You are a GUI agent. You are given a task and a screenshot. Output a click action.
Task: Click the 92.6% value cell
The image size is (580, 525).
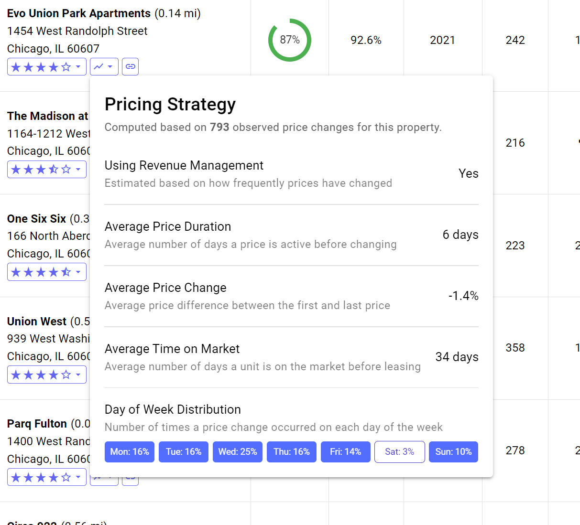tap(366, 40)
